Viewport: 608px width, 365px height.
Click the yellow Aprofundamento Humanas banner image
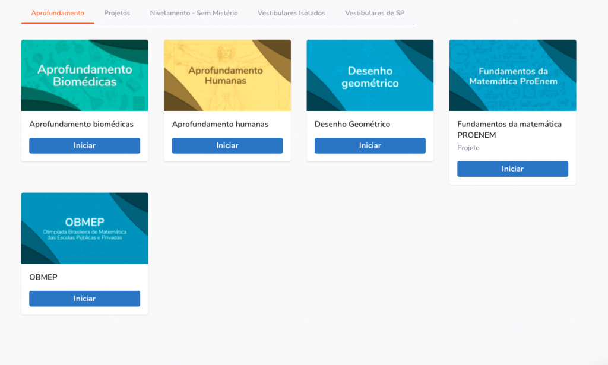(227, 75)
